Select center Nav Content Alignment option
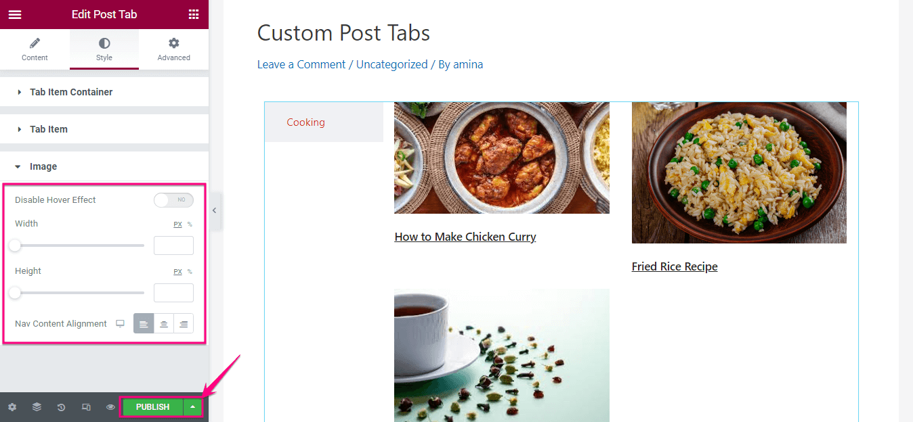913x422 pixels. pyautogui.click(x=163, y=323)
